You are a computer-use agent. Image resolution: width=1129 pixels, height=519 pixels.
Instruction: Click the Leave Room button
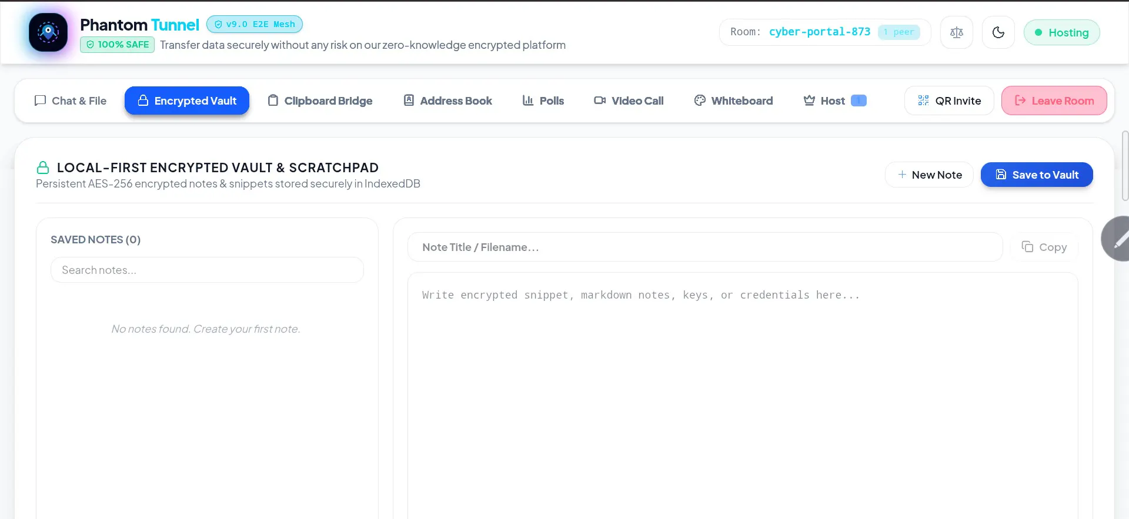click(x=1054, y=101)
